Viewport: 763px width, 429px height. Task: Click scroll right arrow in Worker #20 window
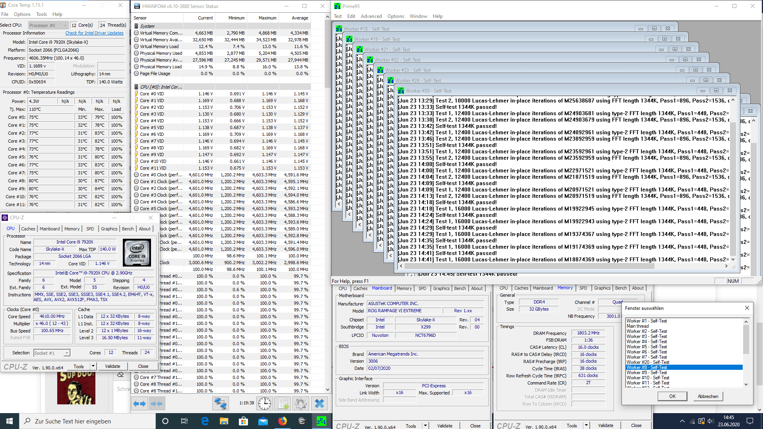pyautogui.click(x=726, y=266)
